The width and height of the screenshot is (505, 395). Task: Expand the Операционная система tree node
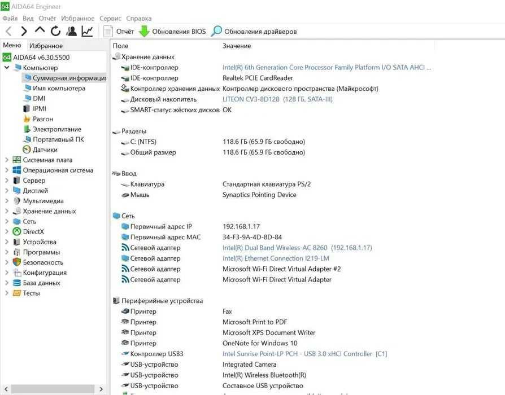point(7,170)
